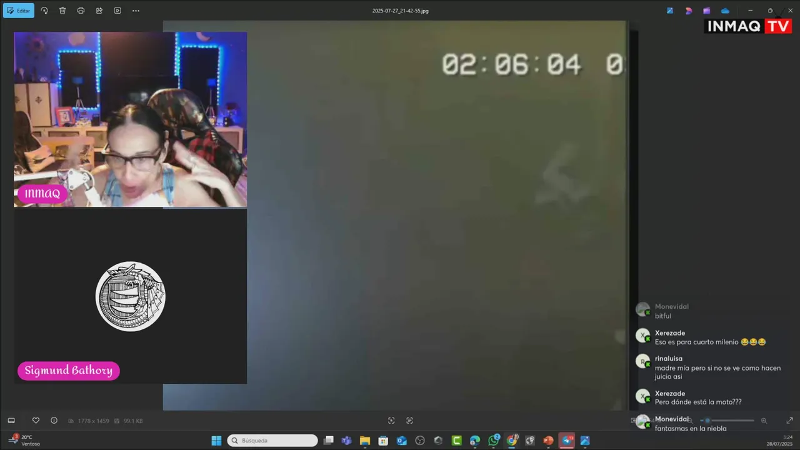
Task: Open Google Chrome from the taskbar
Action: [512, 441]
